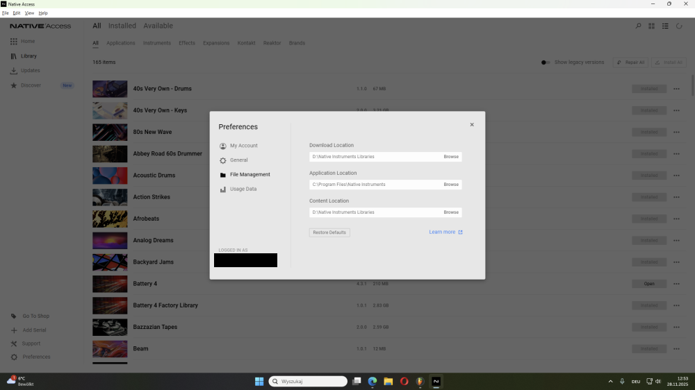Filter by Brands category
Viewport: 695px width, 390px height.
[297, 43]
